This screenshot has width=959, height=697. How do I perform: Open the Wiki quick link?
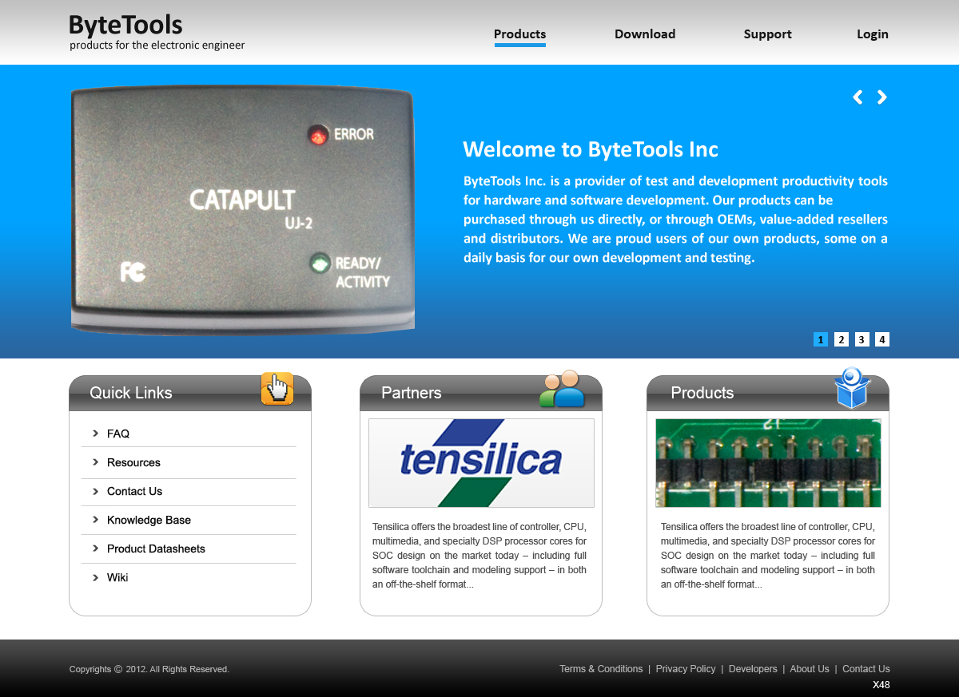coord(117,577)
